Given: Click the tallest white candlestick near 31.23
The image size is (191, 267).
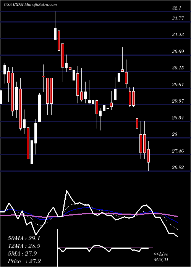Looking at the screenshot, I should coord(55,34).
